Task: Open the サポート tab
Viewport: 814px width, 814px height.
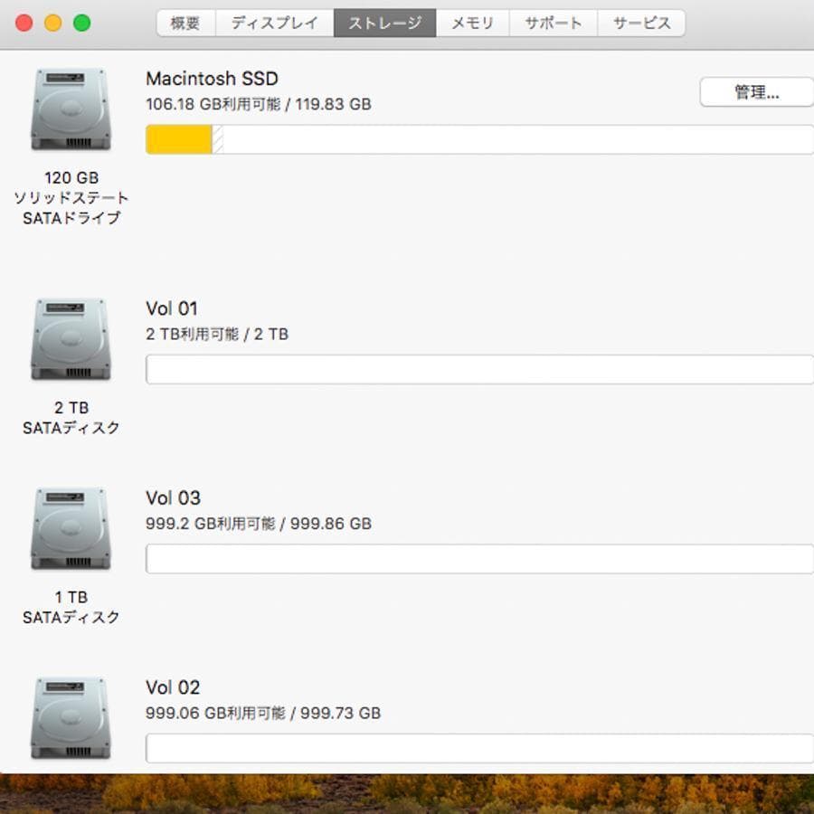Action: click(554, 24)
